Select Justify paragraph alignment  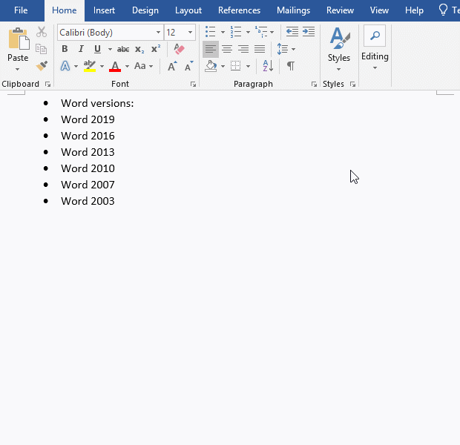(260, 49)
